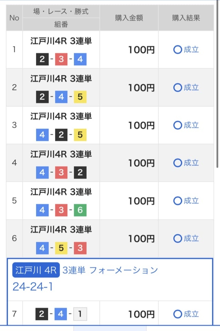This screenshot has height=331, width=220.
Task: Click the black boat 2 badge in row 4
Action: point(80,173)
